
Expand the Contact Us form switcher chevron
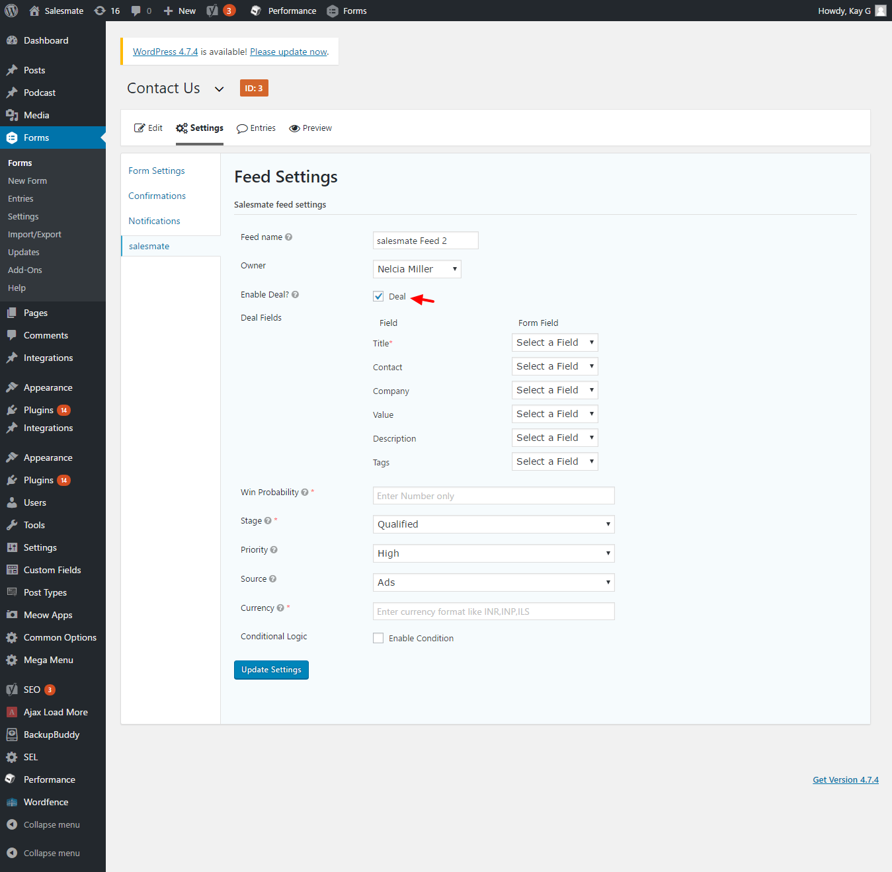pyautogui.click(x=219, y=89)
